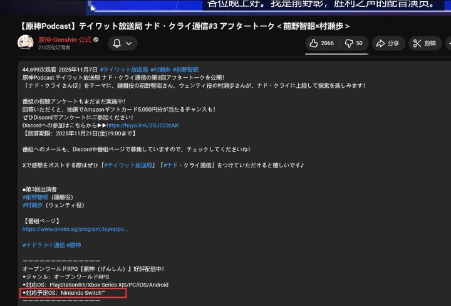Screen dimensions: 451x306
Task: Open the #ナドクライ通信 hashtag
Action: 44,245
